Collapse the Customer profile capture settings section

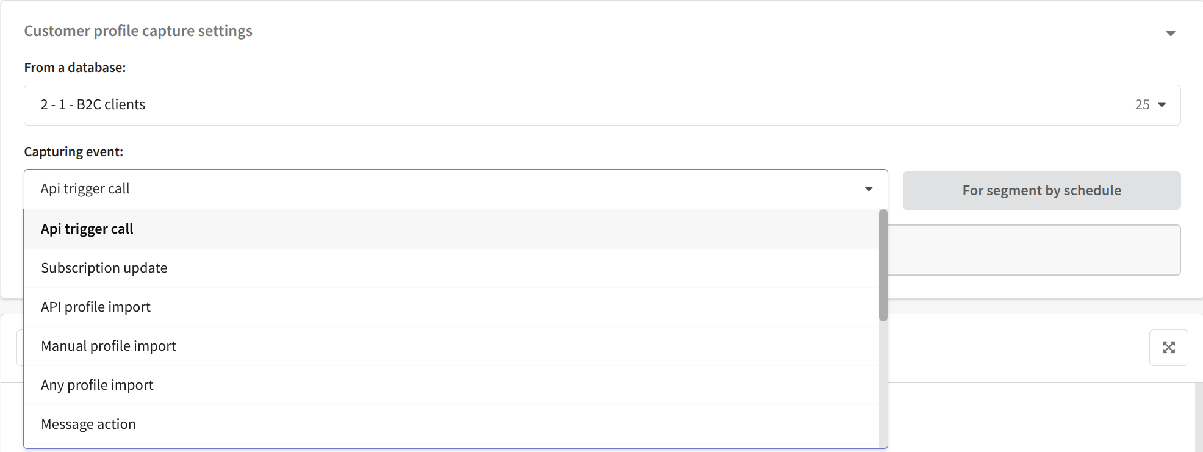click(1170, 34)
